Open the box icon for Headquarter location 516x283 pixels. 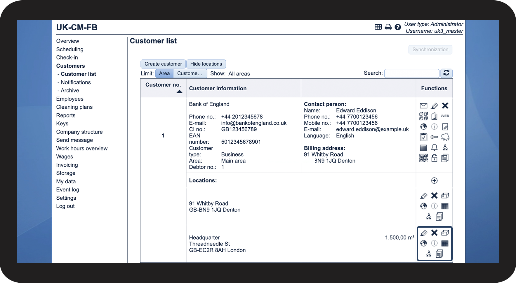tap(445, 233)
